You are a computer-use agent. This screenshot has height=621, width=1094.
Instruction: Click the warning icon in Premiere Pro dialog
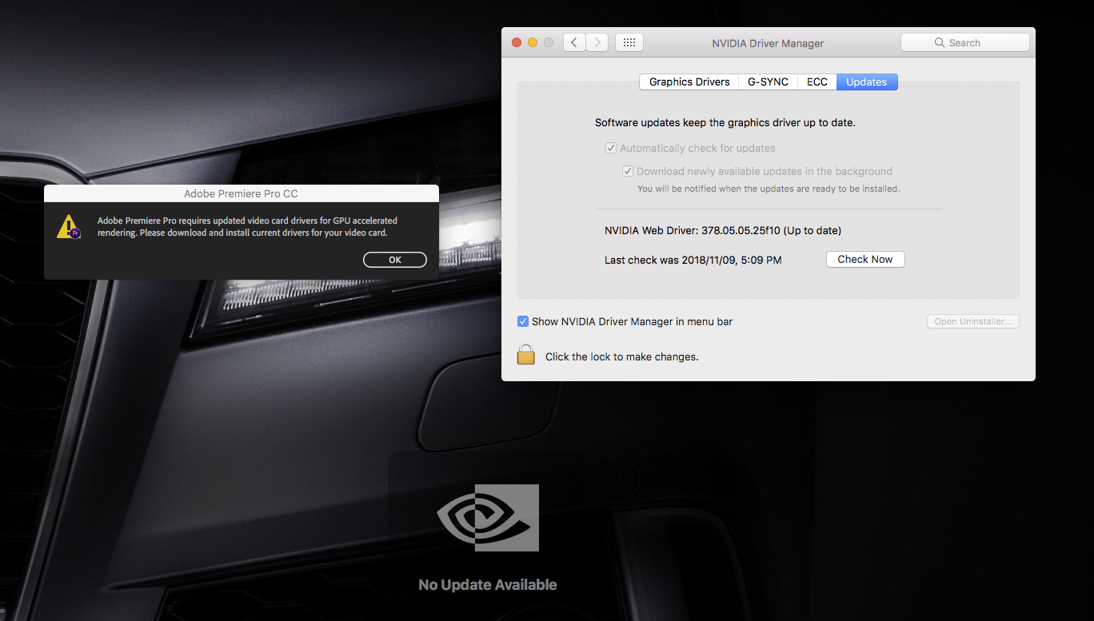tap(70, 226)
